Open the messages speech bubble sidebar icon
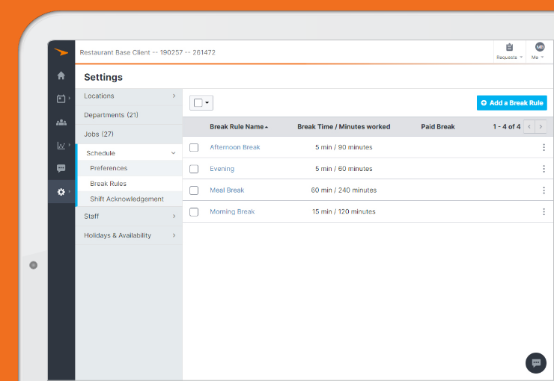554x381 pixels. 61,168
